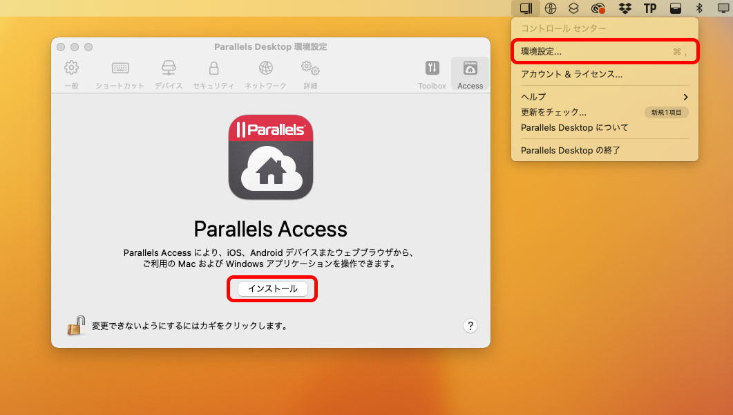This screenshot has height=415, width=733.
Task: Open the ネットワーク (Network) tab
Action: pyautogui.click(x=265, y=75)
